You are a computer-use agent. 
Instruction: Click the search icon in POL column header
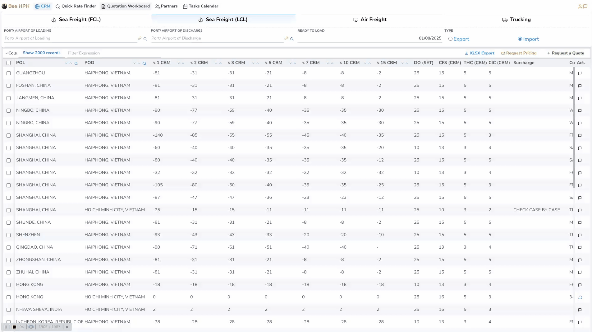click(76, 63)
